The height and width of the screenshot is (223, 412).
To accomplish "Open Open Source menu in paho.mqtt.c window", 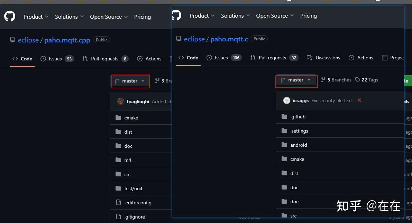I will click(x=275, y=16).
